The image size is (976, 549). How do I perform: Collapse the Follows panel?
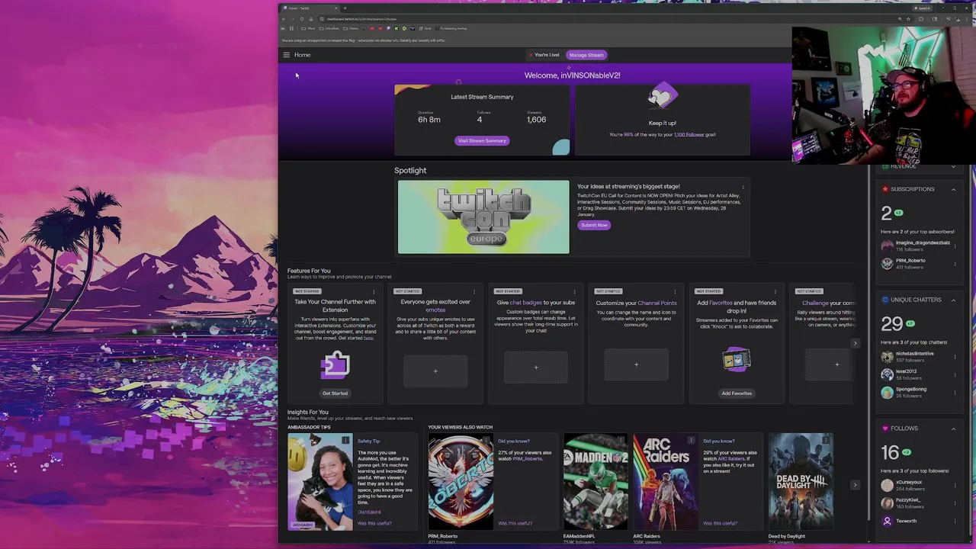point(953,429)
